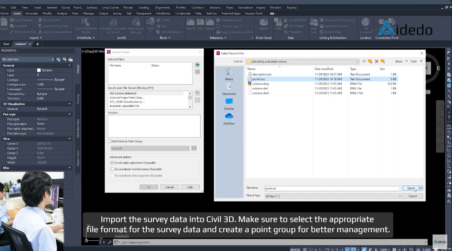
Task: Click the up-one-level folder icon in Select Source File
Action: point(370,61)
